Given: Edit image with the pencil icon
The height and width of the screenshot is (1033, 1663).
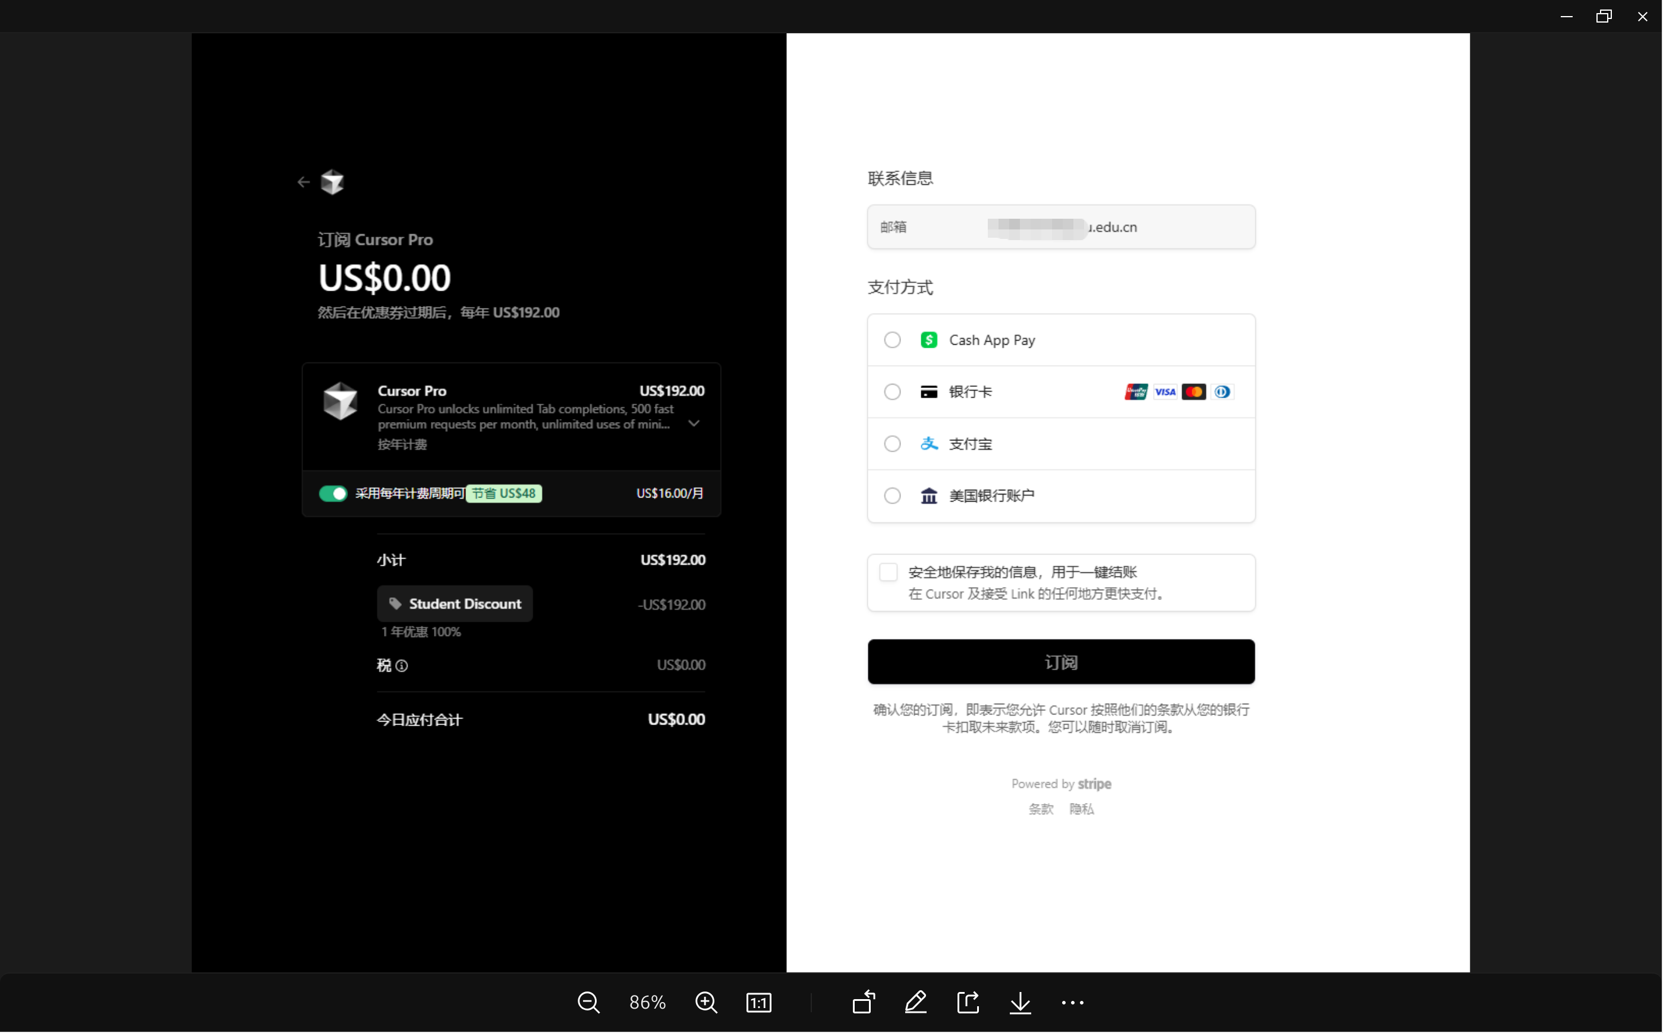Looking at the screenshot, I should tap(915, 1003).
